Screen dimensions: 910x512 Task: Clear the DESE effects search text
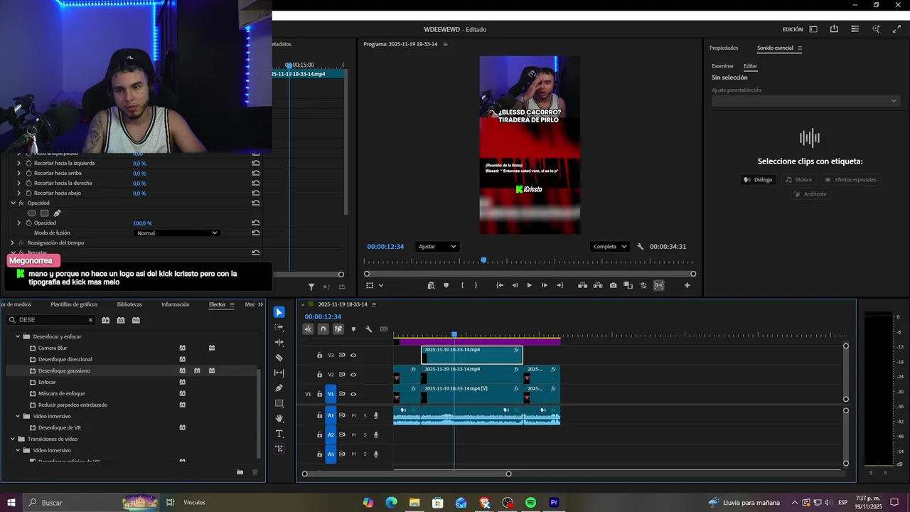pyautogui.click(x=90, y=320)
